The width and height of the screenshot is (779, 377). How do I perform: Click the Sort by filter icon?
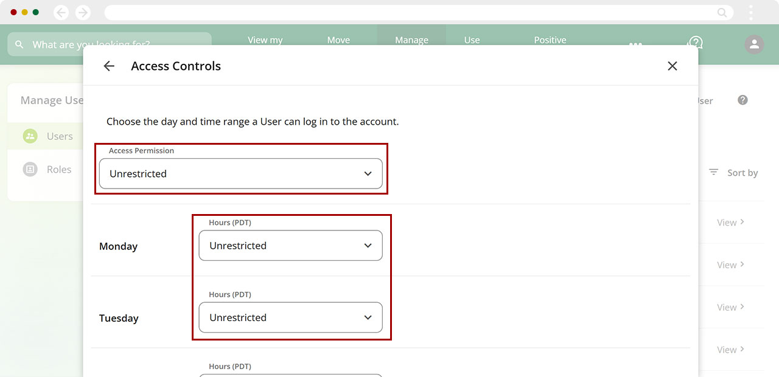click(x=714, y=173)
